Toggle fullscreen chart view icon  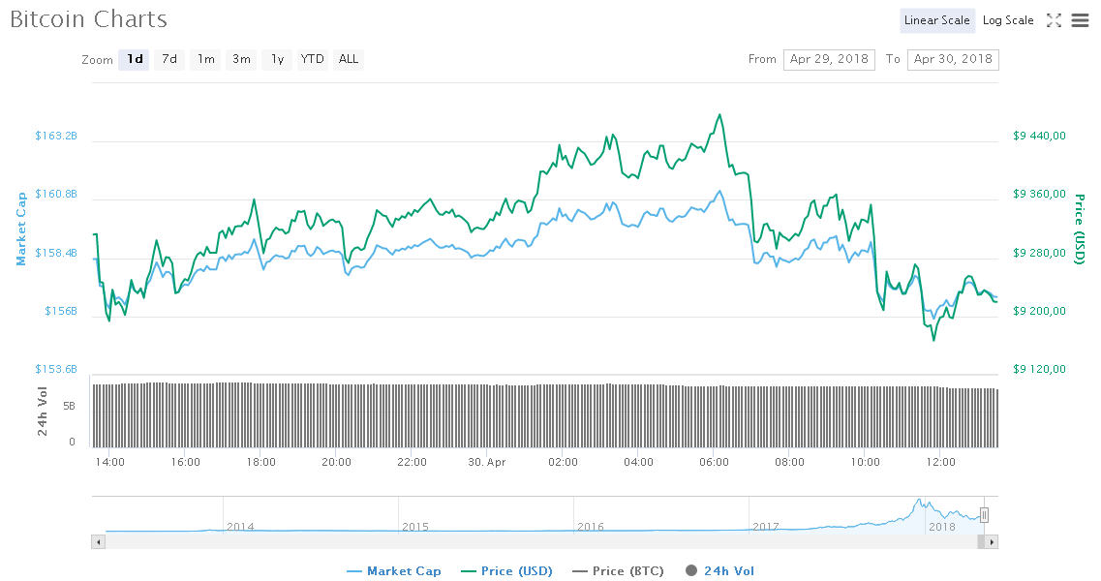[1054, 20]
